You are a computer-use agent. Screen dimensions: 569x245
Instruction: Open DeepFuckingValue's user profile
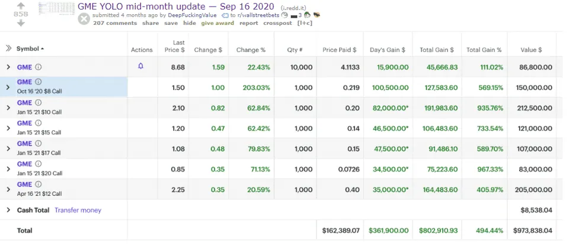[192, 15]
